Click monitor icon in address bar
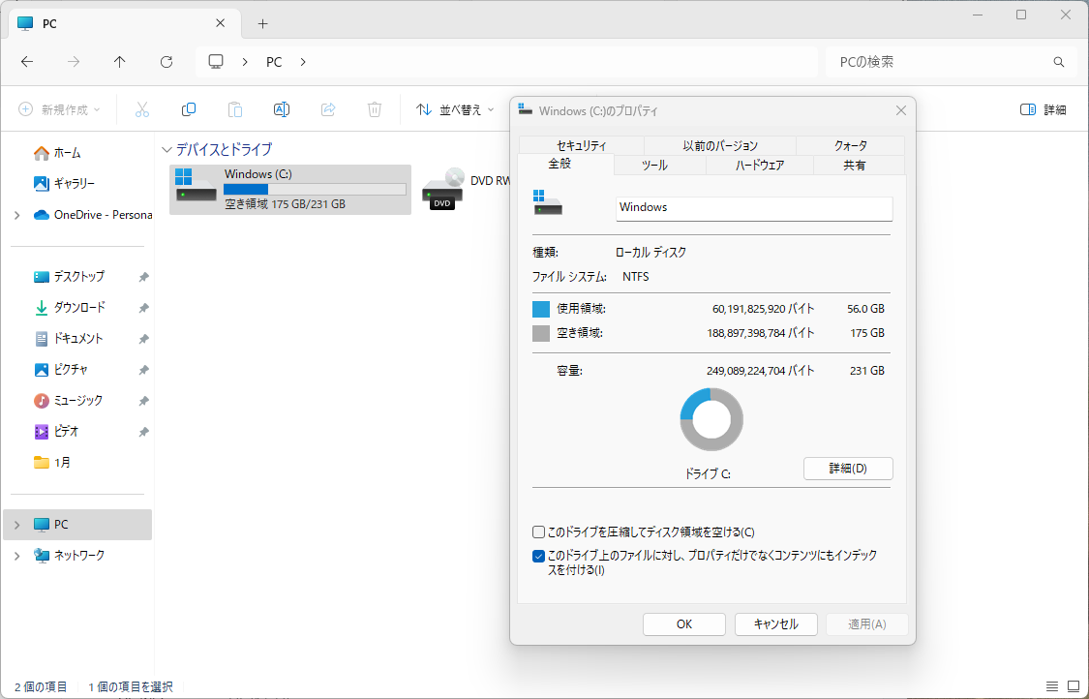This screenshot has width=1089, height=699. 216,62
